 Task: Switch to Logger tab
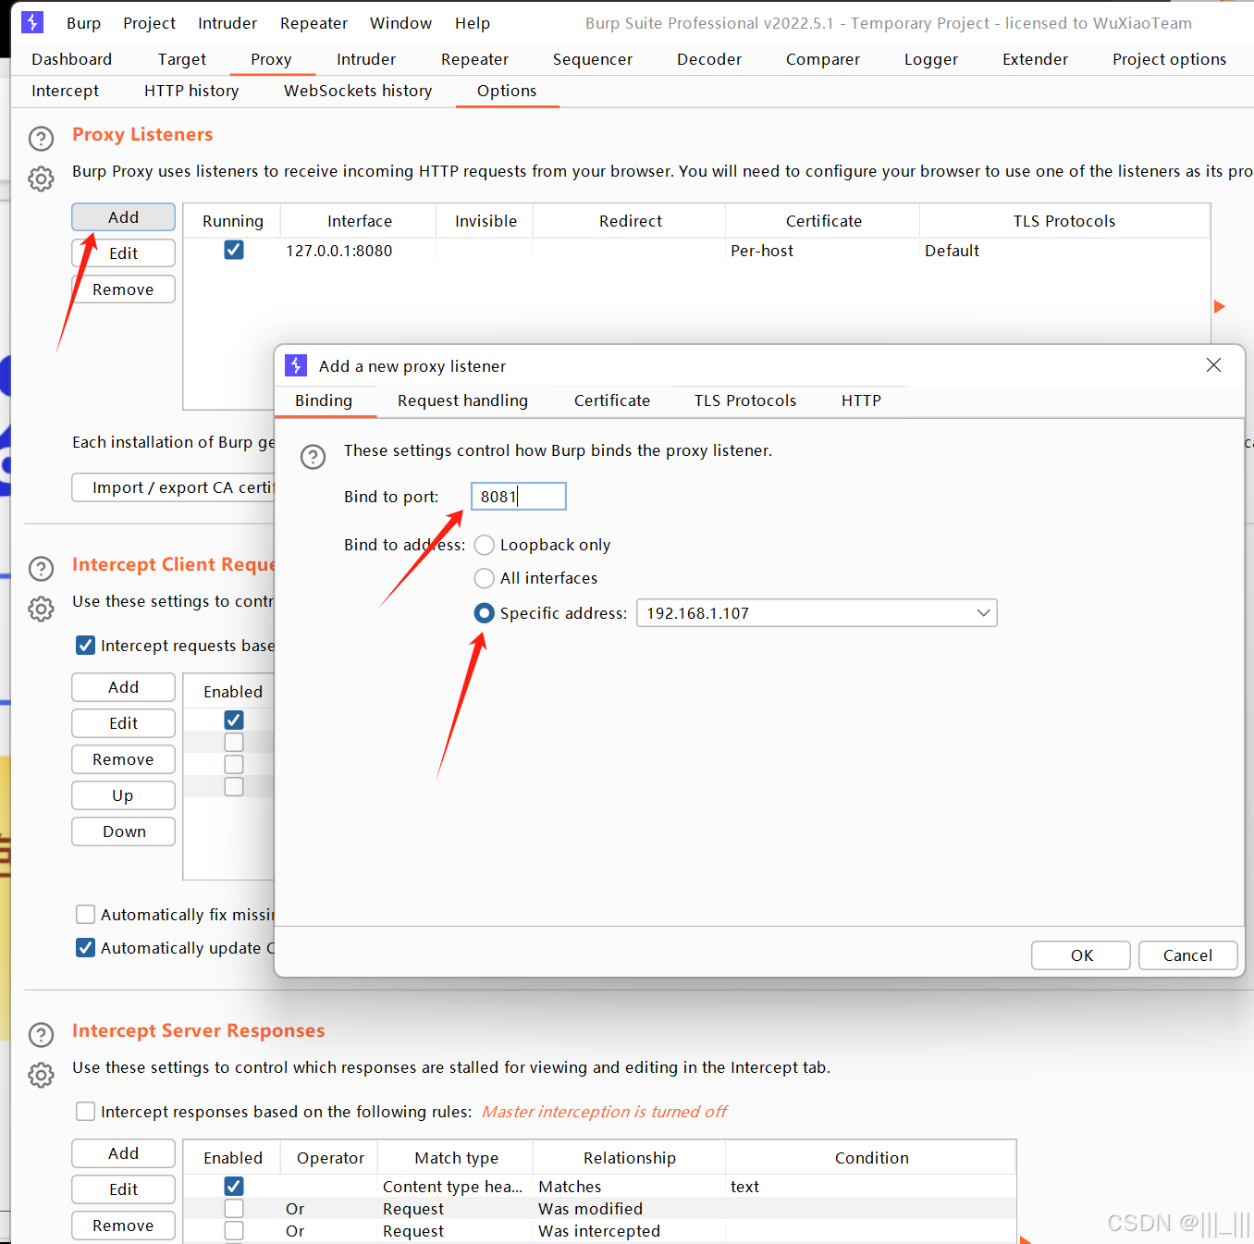pos(931,59)
